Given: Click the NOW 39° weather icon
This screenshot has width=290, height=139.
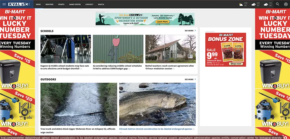Looking at the screenshot, I should click(x=241, y=4).
